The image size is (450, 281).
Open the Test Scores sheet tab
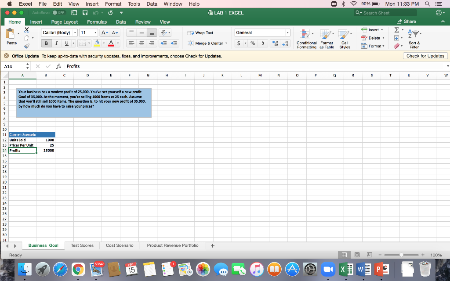(82, 245)
